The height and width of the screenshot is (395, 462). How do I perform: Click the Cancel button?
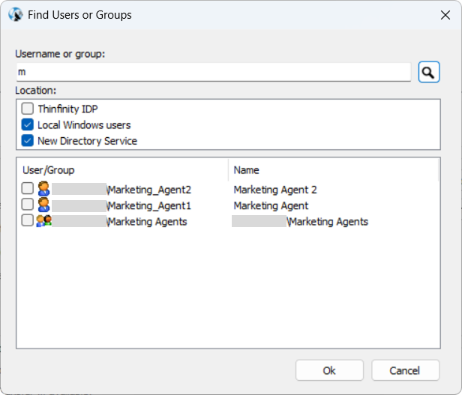[x=406, y=370]
